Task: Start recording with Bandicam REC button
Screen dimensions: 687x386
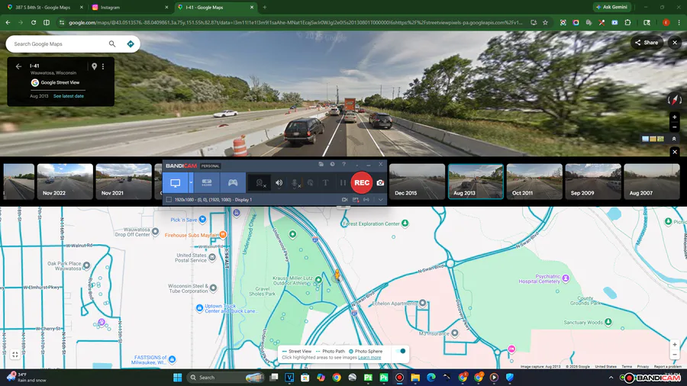Action: (362, 182)
